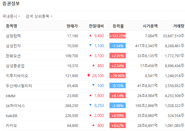
Task: Click the -0.15% badge for 두산에너빌리티
Action: [117, 85]
